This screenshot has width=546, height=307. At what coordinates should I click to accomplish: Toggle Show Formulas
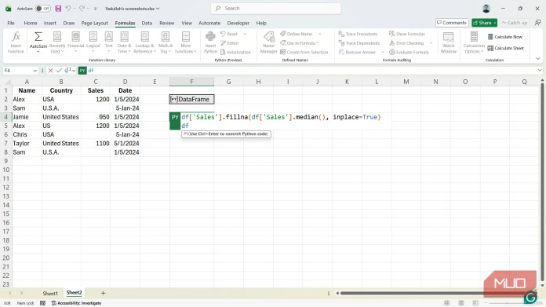pyautogui.click(x=407, y=34)
